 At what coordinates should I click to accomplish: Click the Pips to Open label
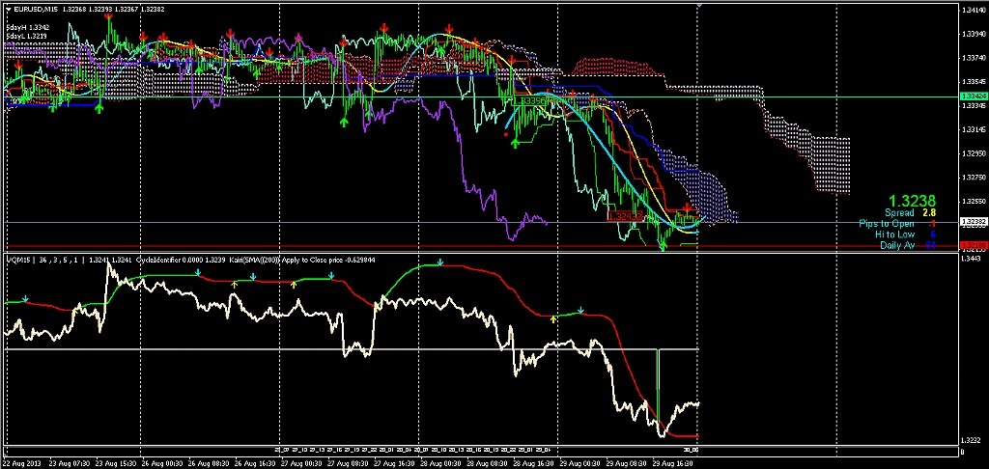(x=887, y=224)
